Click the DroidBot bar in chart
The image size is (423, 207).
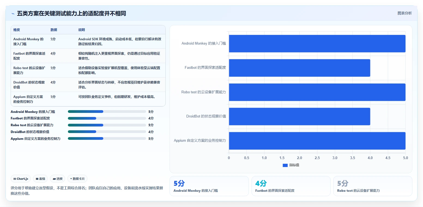click(300, 116)
